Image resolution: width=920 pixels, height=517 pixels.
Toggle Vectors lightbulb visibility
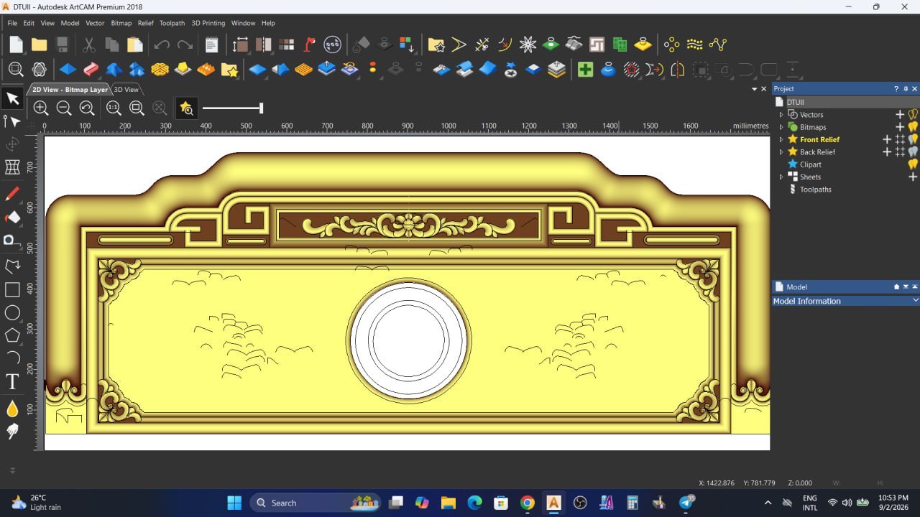click(x=913, y=114)
